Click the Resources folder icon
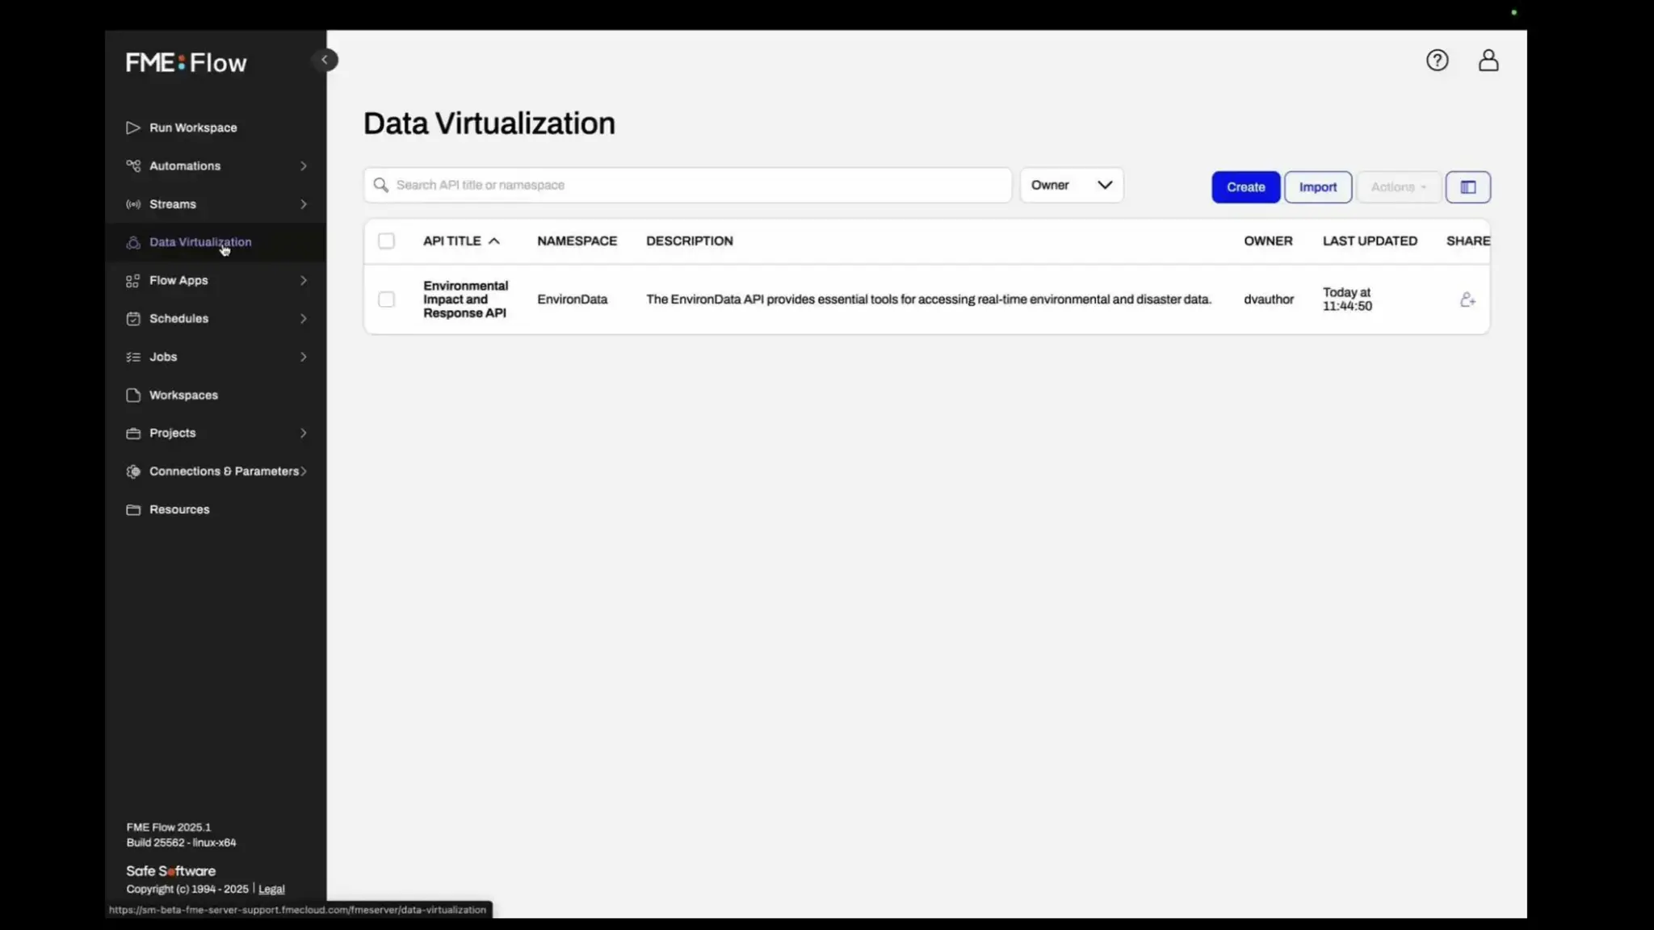Viewport: 1654px width, 930px height. point(133,509)
